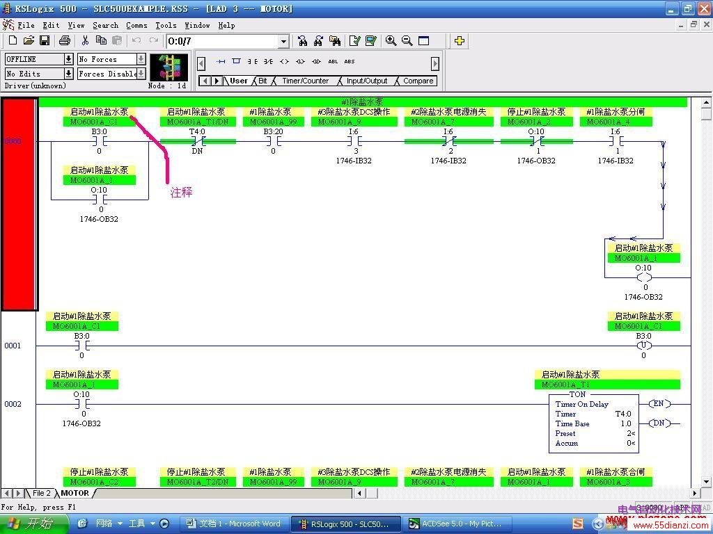The image size is (713, 534).
Task: Select the Input/Output instruction tab
Action: (x=366, y=81)
